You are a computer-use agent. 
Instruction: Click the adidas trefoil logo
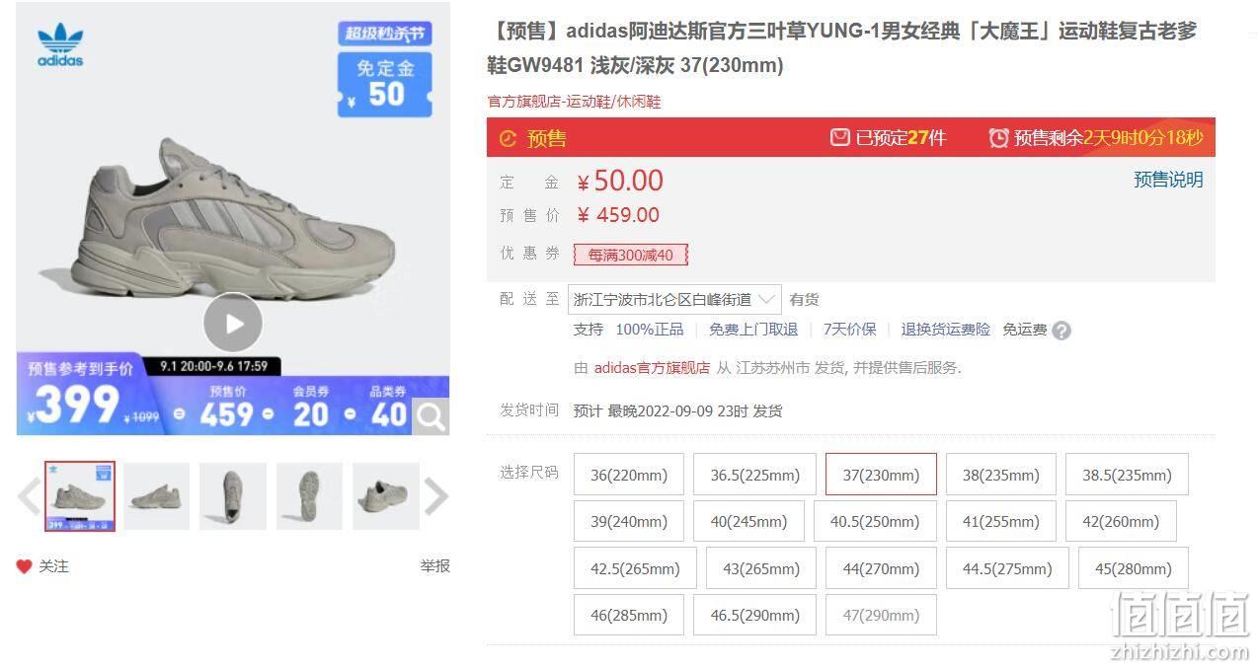click(60, 45)
